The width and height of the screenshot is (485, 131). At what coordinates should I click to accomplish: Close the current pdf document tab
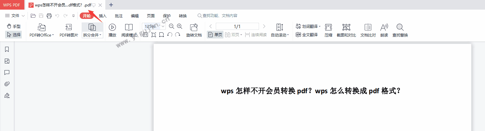pyautogui.click(x=100, y=5)
